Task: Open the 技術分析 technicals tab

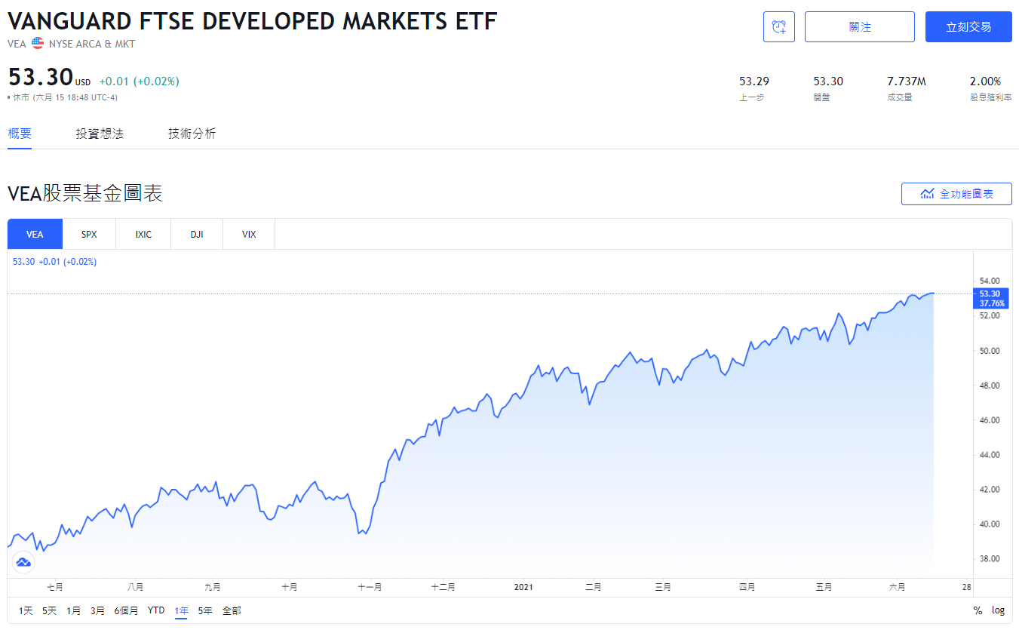Action: click(192, 134)
